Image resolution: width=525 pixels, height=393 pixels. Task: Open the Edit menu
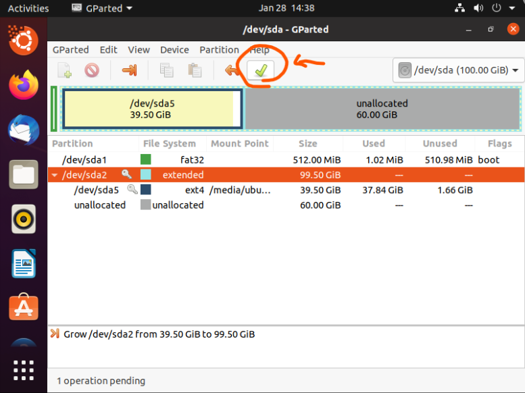coord(109,50)
